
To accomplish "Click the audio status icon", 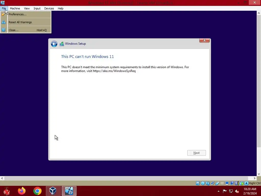I will point(207,183).
